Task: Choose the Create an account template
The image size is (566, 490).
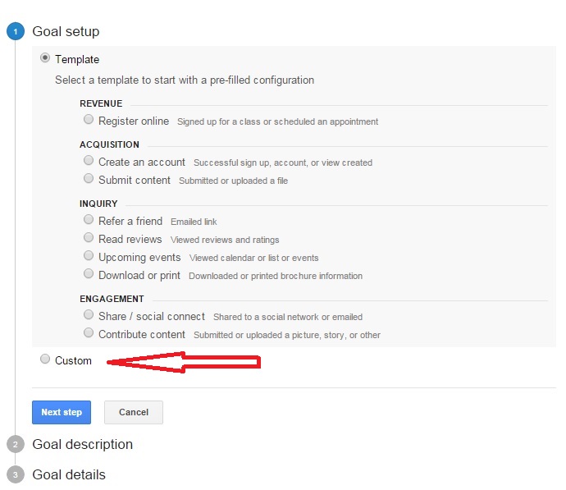Action: [x=89, y=161]
